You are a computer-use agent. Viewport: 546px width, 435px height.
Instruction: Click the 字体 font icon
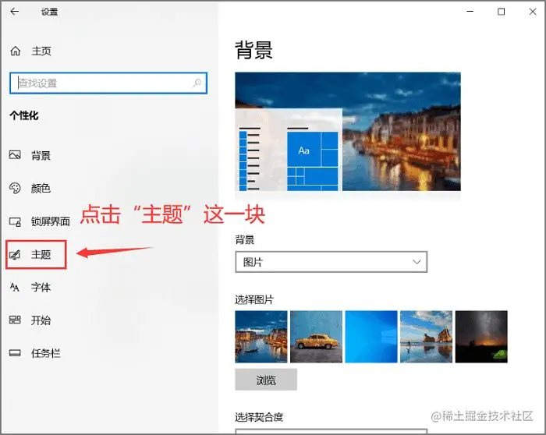pyautogui.click(x=15, y=287)
